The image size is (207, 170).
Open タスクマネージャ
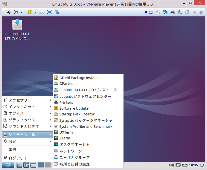tap(88, 144)
